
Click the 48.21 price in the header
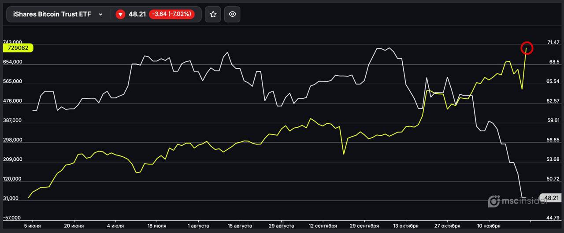pyautogui.click(x=137, y=15)
